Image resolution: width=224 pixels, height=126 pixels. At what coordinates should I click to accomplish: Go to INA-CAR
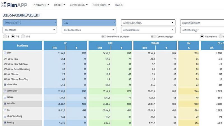coord(119,5)
